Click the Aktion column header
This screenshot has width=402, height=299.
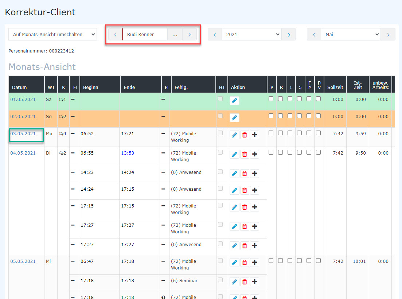tap(247, 84)
